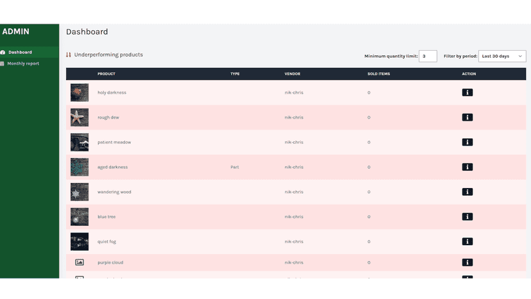Click nik-chris vendor in holy darkness row
This screenshot has height=299, width=531.
294,92
